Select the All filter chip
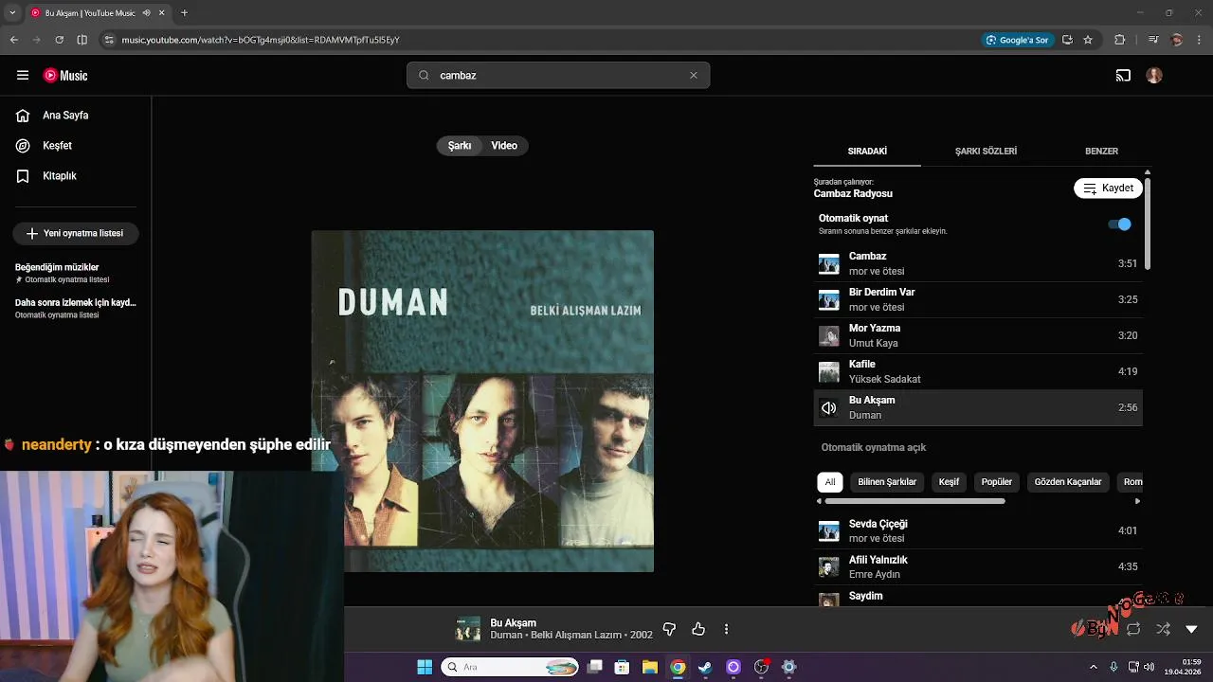Viewport: 1213px width, 682px height. click(829, 482)
